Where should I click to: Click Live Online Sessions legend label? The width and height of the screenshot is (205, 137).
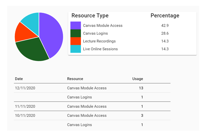tap(100, 49)
